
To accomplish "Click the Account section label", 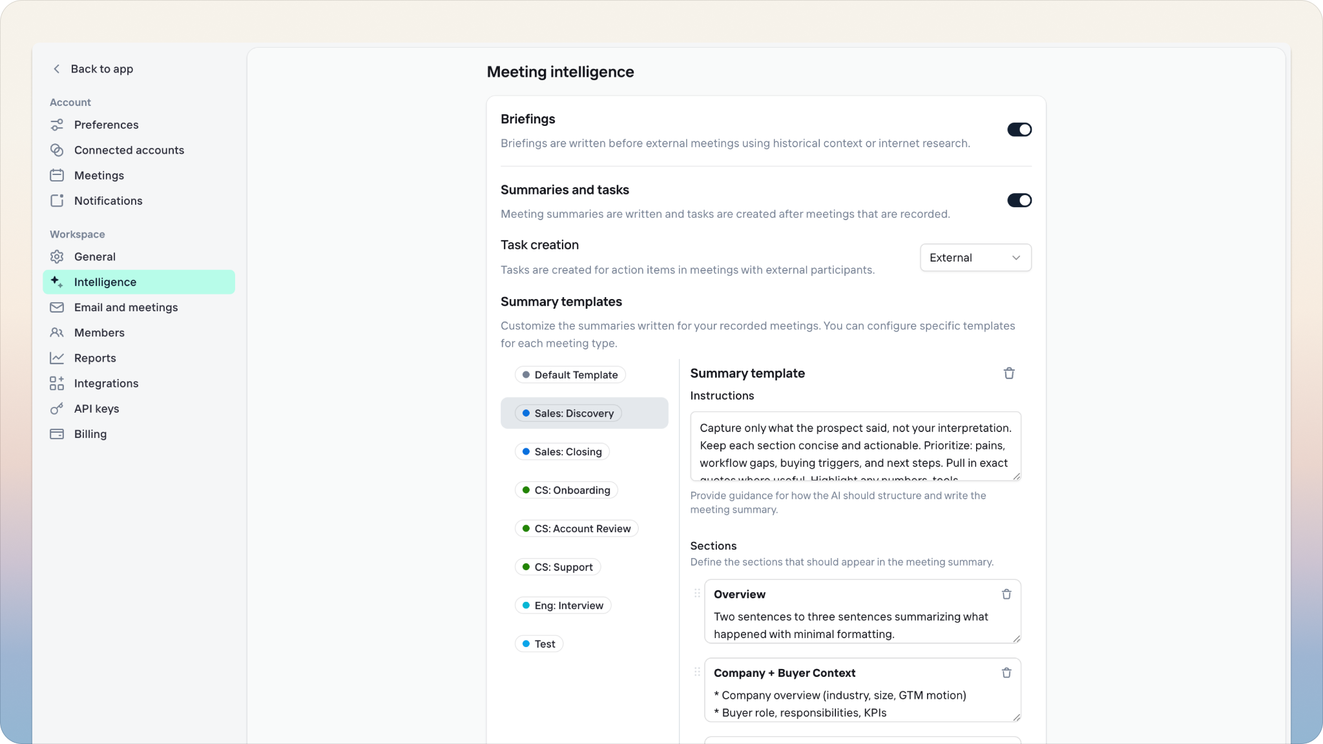I will tap(70, 102).
